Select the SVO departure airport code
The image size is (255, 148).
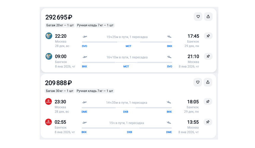pos(85,46)
